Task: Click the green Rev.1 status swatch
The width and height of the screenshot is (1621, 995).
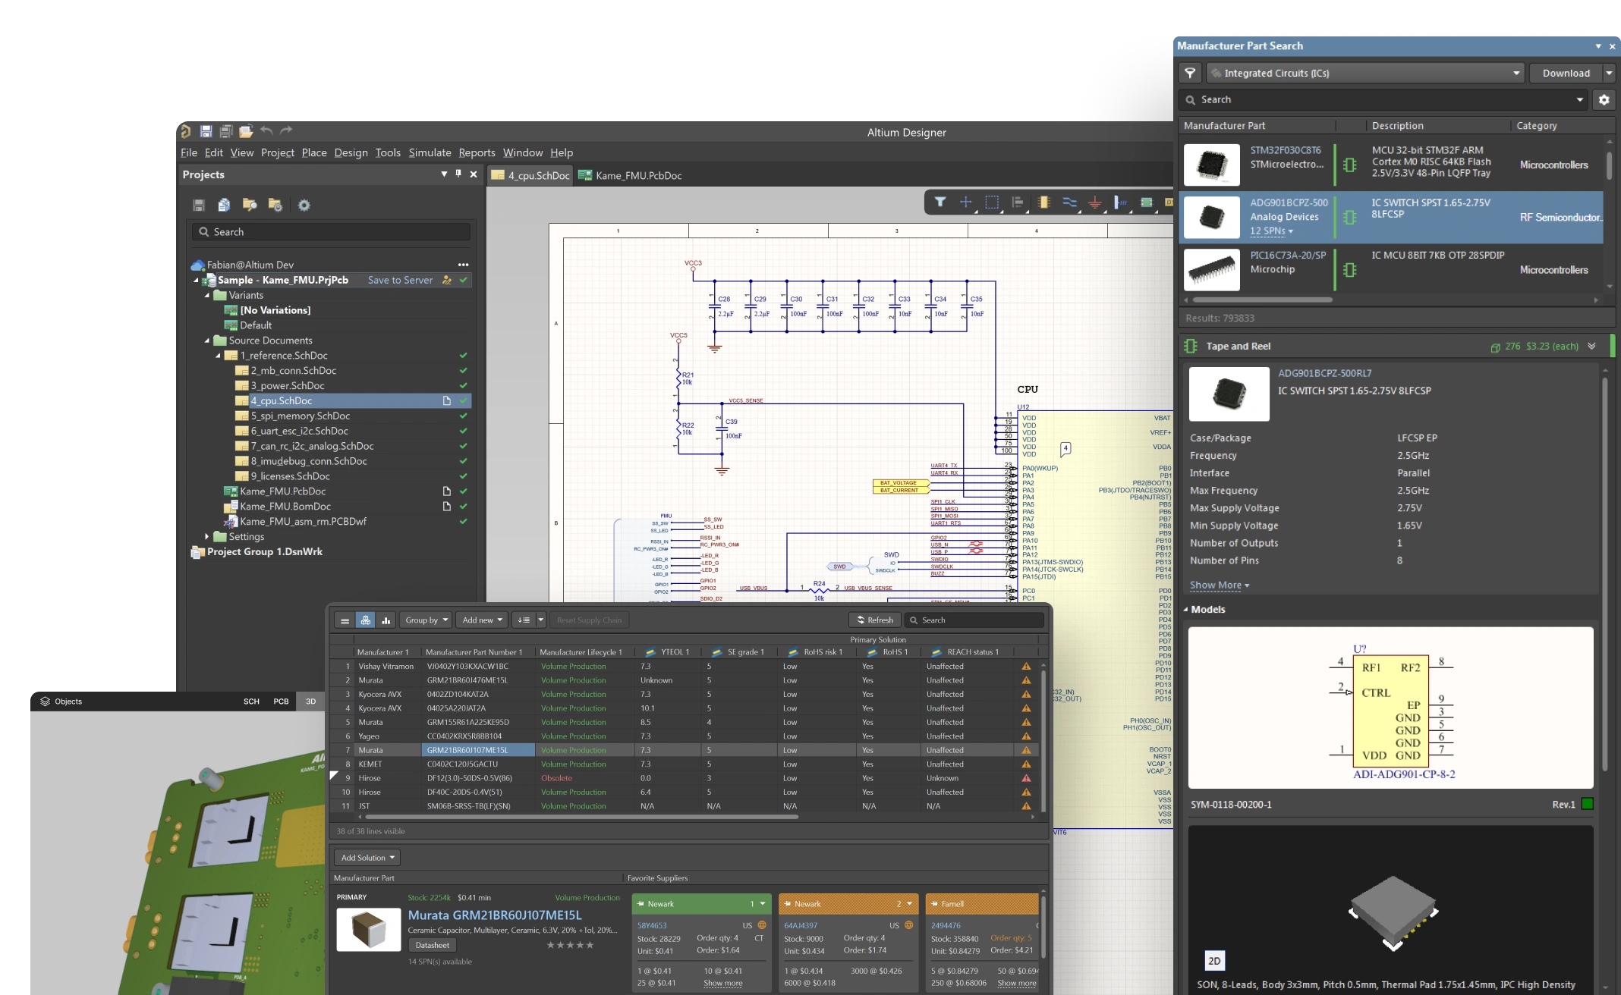Action: [1587, 805]
